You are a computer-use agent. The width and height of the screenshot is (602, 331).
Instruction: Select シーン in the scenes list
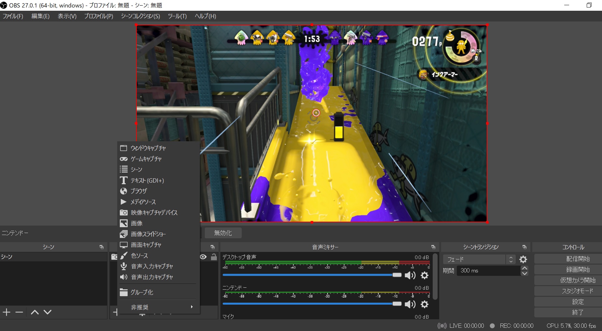pos(53,257)
